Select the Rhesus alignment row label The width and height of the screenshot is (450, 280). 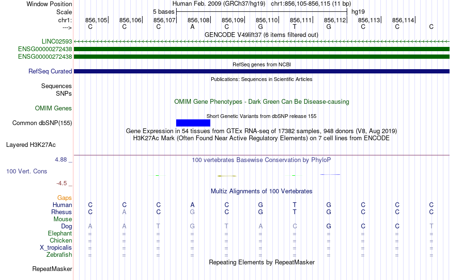point(62,212)
